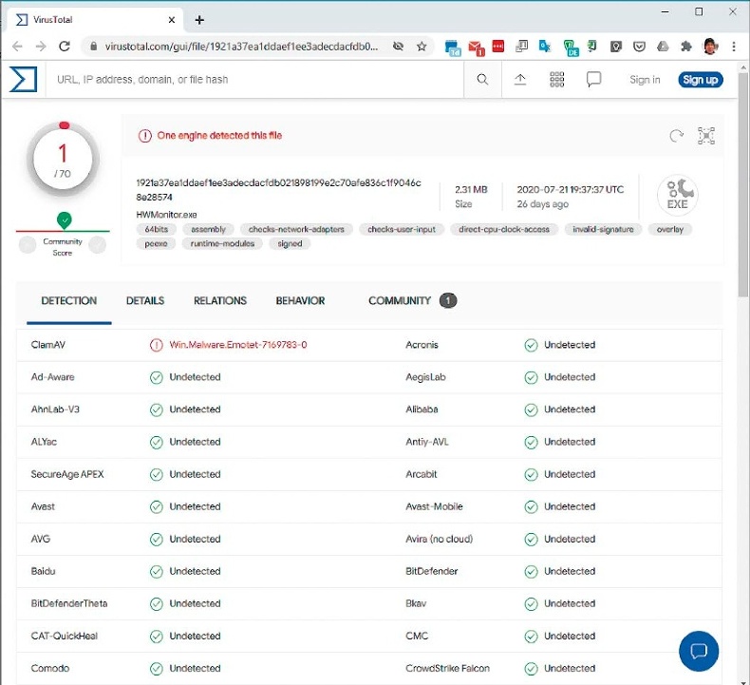
Task: Click the search magnifier icon
Action: pos(482,80)
